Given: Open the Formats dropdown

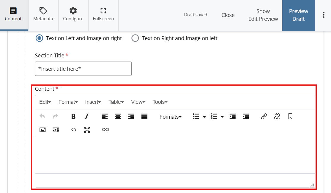Looking at the screenshot, I should pos(170,117).
